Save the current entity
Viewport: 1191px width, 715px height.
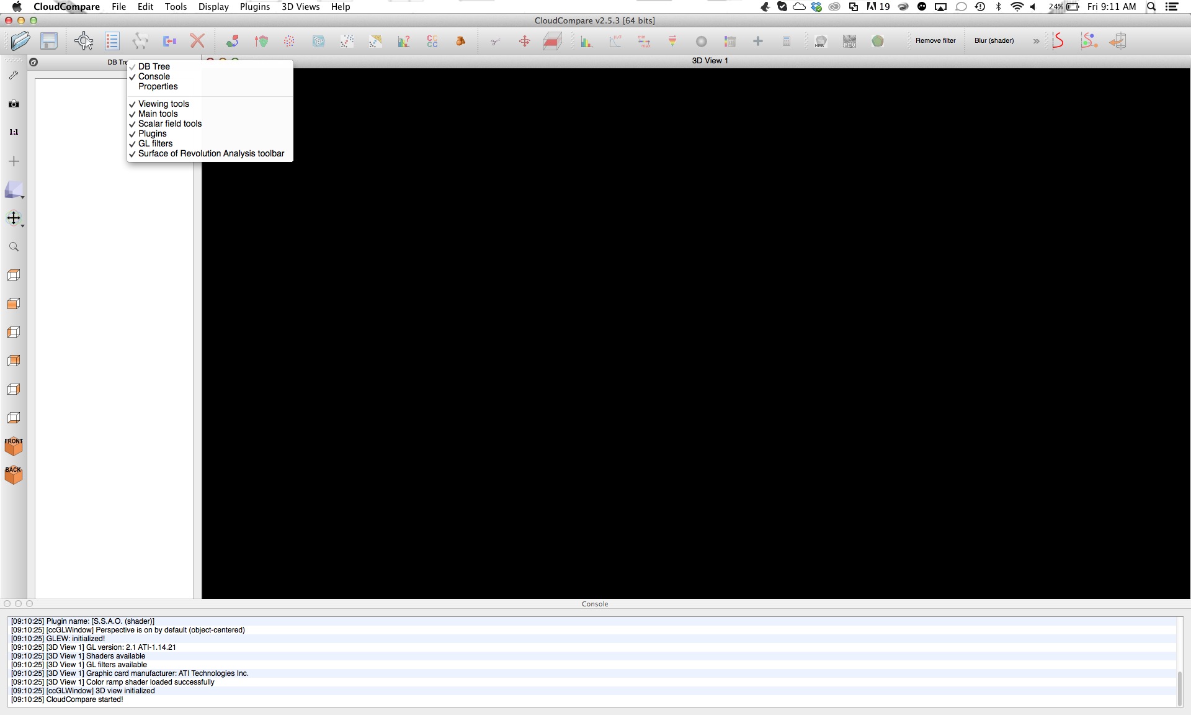pos(48,41)
